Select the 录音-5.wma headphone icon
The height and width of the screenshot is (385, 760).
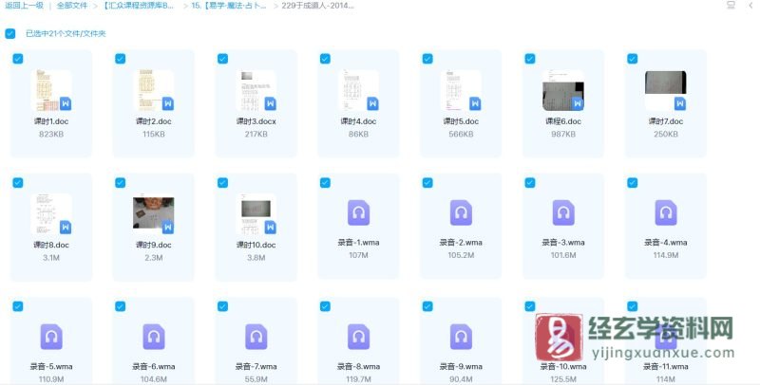click(x=52, y=337)
